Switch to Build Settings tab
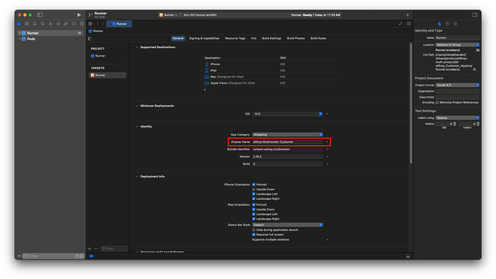The width and height of the screenshot is (496, 279). click(272, 38)
